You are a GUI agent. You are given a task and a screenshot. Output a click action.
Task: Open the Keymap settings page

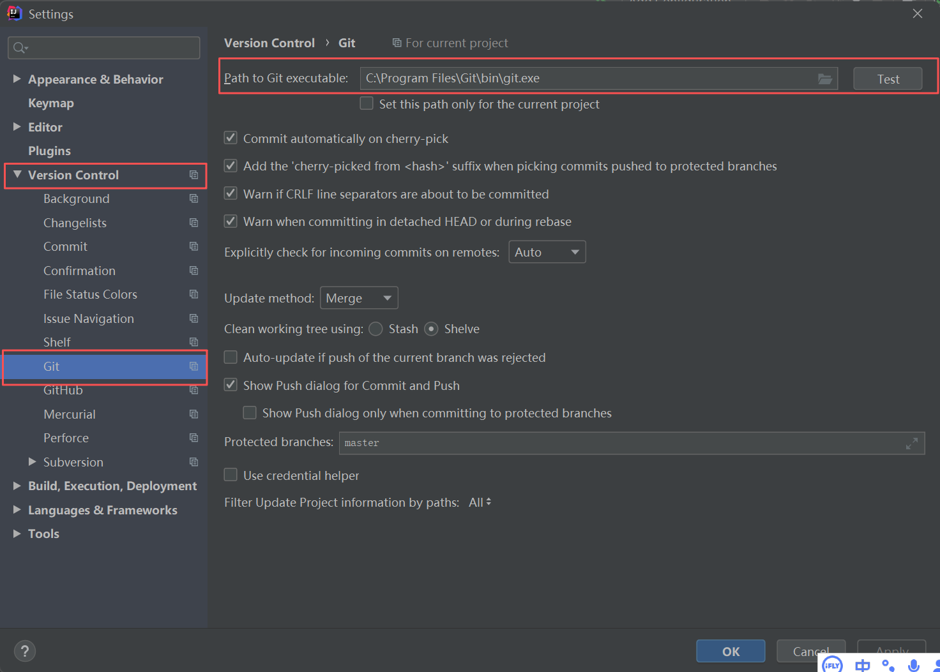click(x=51, y=103)
